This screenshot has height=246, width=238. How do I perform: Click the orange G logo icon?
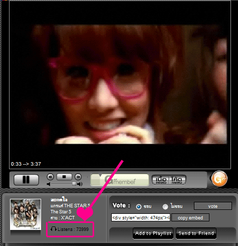tap(219, 179)
